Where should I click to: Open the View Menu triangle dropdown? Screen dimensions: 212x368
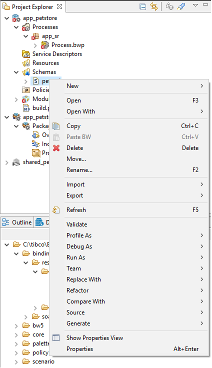[x=195, y=5]
